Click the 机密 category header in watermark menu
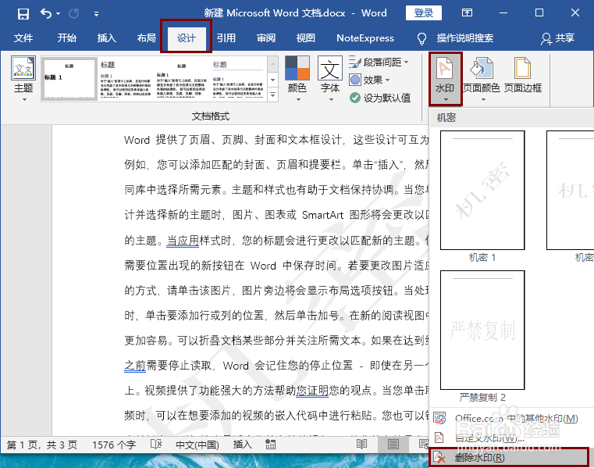Image resolution: width=594 pixels, height=468 pixels. coord(446,117)
